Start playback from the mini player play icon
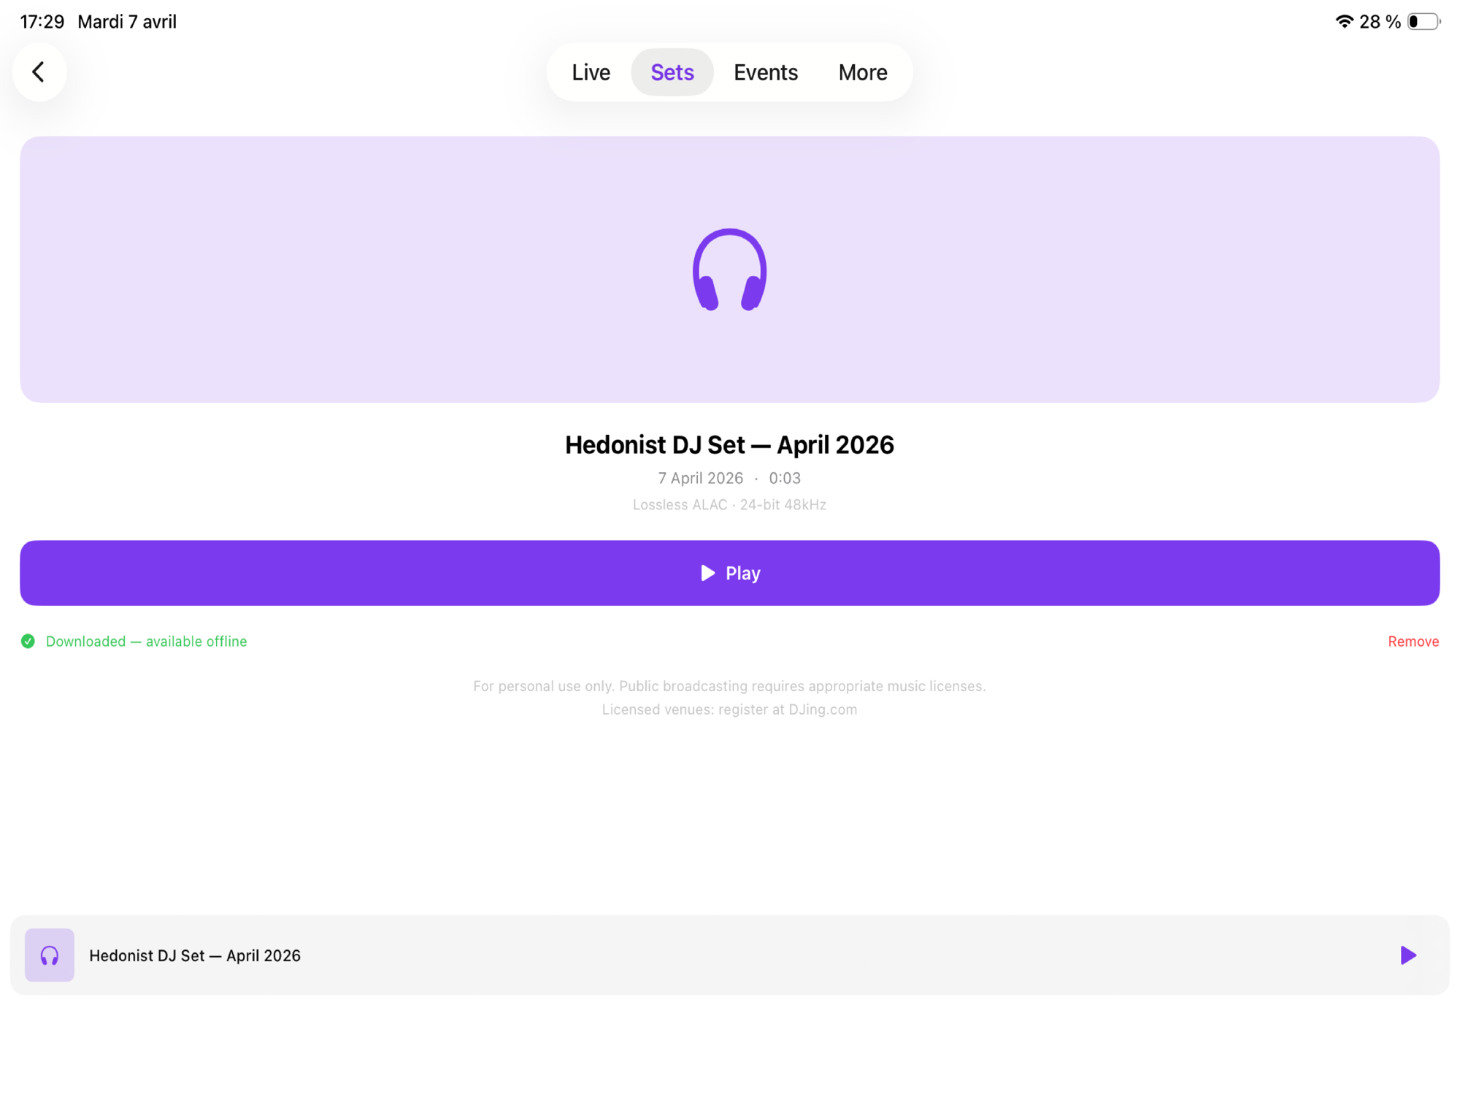 pos(1407,955)
